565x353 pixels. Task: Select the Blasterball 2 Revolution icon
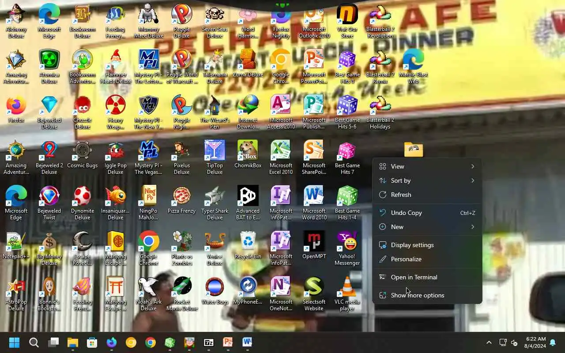pyautogui.click(x=380, y=21)
